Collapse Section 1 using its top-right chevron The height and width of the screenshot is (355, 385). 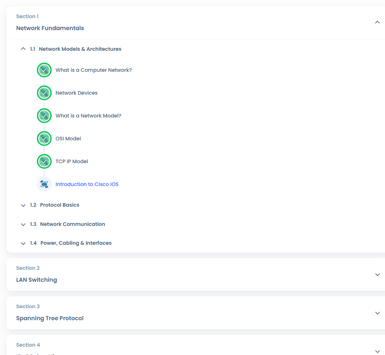tap(377, 22)
